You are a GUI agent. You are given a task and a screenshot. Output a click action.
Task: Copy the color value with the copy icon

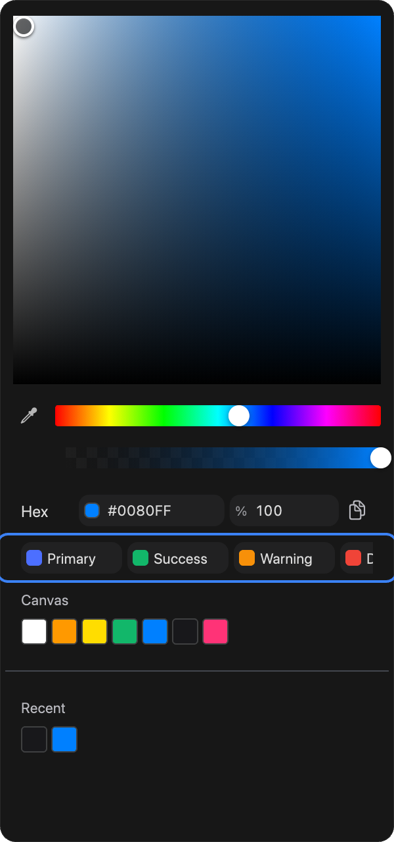(x=357, y=510)
